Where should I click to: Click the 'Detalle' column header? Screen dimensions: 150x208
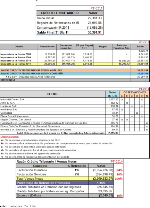[19, 47]
